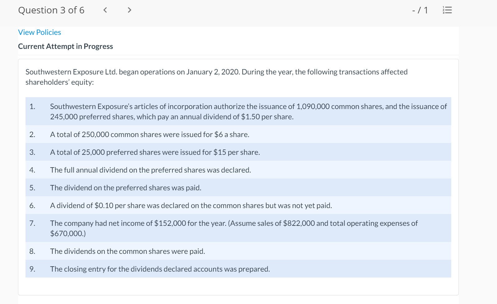497x304 pixels.
Task: Select item 1 about articles of incorporation
Action: [248, 112]
